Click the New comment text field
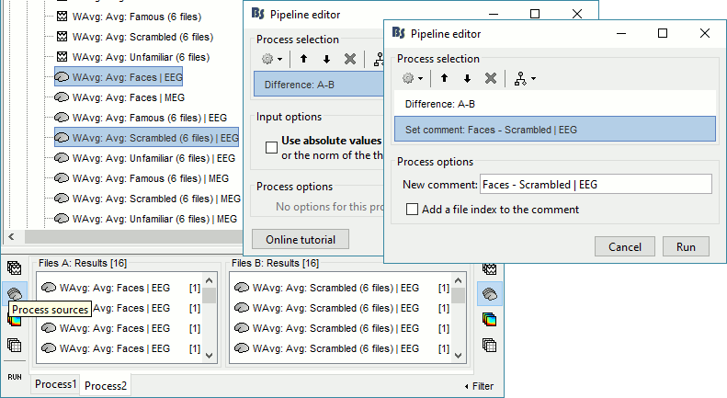 [594, 185]
